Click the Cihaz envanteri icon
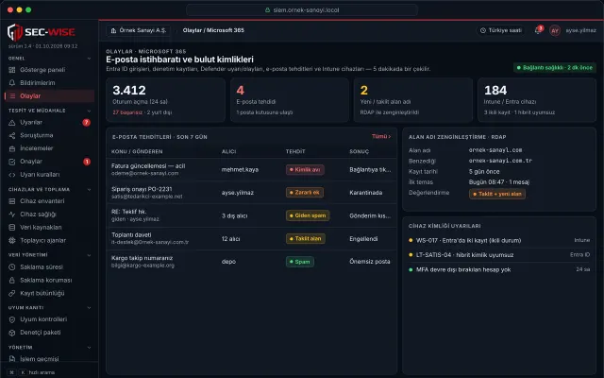 (12, 201)
